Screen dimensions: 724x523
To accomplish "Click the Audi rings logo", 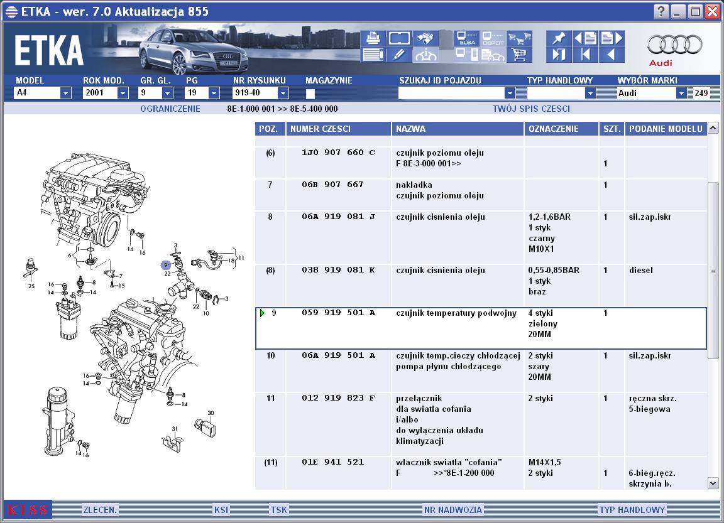I will [674, 45].
